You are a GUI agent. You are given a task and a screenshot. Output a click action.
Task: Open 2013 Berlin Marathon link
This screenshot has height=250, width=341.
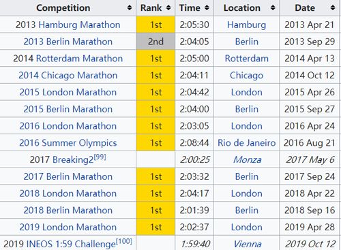pyautogui.click(x=68, y=42)
